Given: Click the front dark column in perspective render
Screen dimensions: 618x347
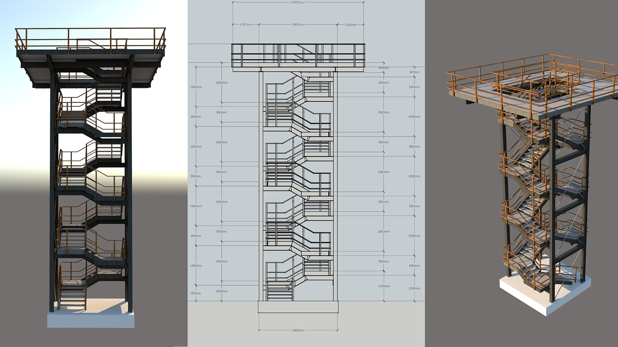Looking at the screenshot, I should click(x=553, y=209).
